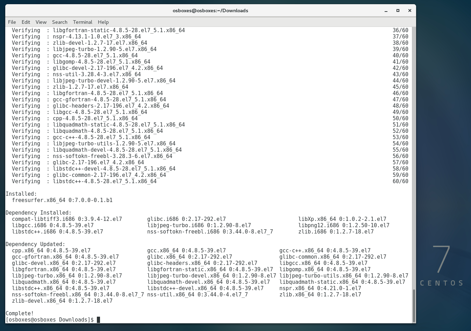Open the Help menu
Viewport: 471px width, 331px height.
[x=103, y=22]
